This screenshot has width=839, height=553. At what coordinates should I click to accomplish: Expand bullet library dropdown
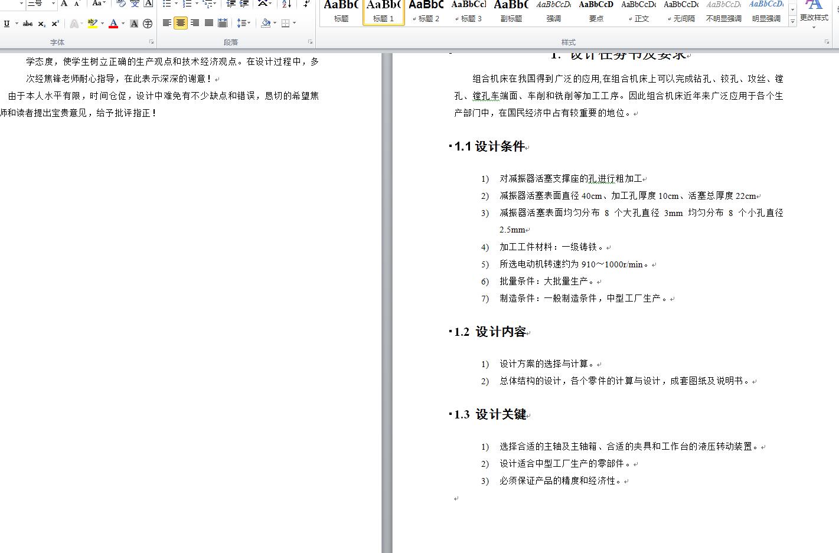176,4
